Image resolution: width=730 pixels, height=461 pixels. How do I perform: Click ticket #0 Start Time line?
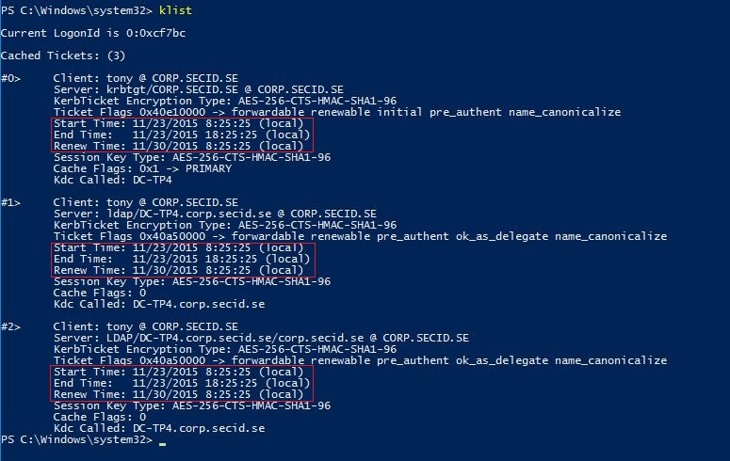178,124
